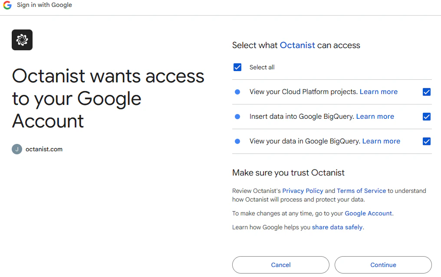Click the octanist.com account label
The width and height of the screenshot is (441, 277).
click(x=44, y=149)
